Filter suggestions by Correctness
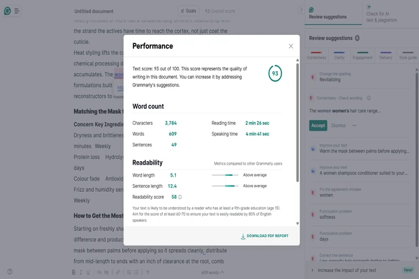 click(316, 55)
